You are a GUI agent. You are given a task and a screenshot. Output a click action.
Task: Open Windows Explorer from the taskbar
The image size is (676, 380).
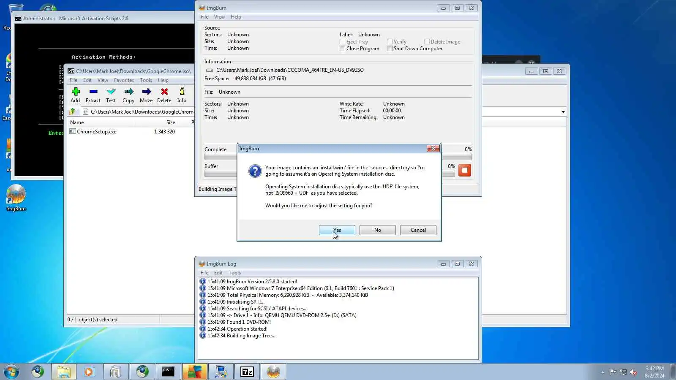[64, 372]
